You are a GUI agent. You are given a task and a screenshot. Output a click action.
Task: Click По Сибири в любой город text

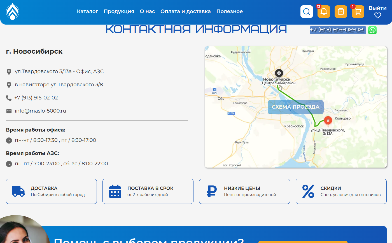[58, 195]
